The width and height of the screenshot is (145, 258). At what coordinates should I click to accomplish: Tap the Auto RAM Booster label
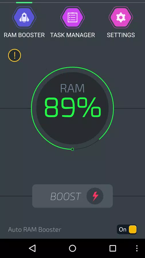coord(34,229)
